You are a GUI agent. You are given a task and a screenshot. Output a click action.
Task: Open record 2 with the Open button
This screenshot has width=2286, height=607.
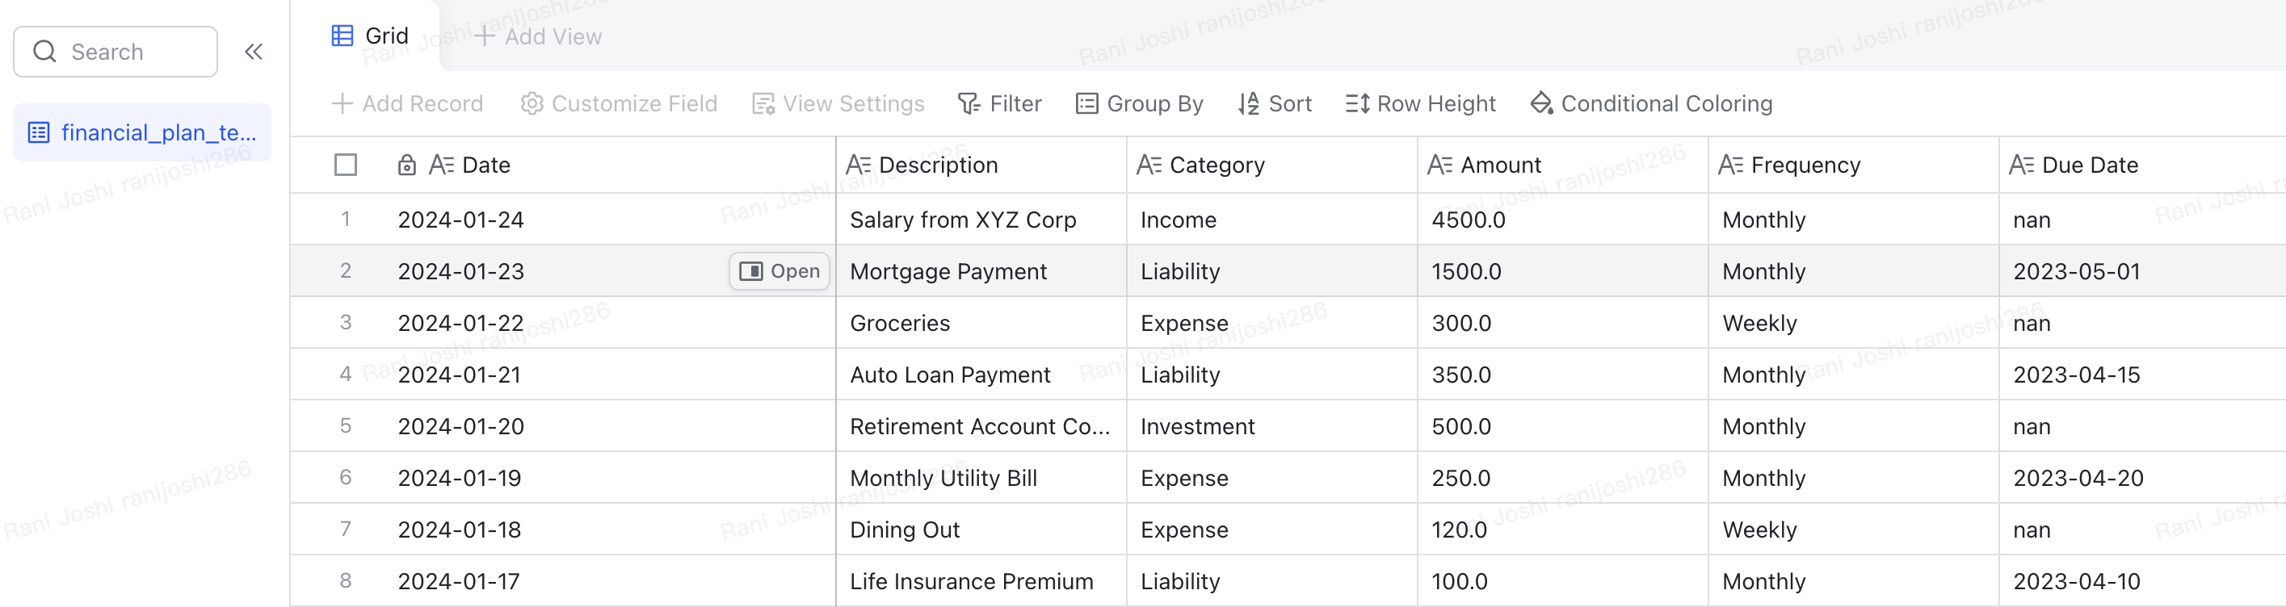780,271
